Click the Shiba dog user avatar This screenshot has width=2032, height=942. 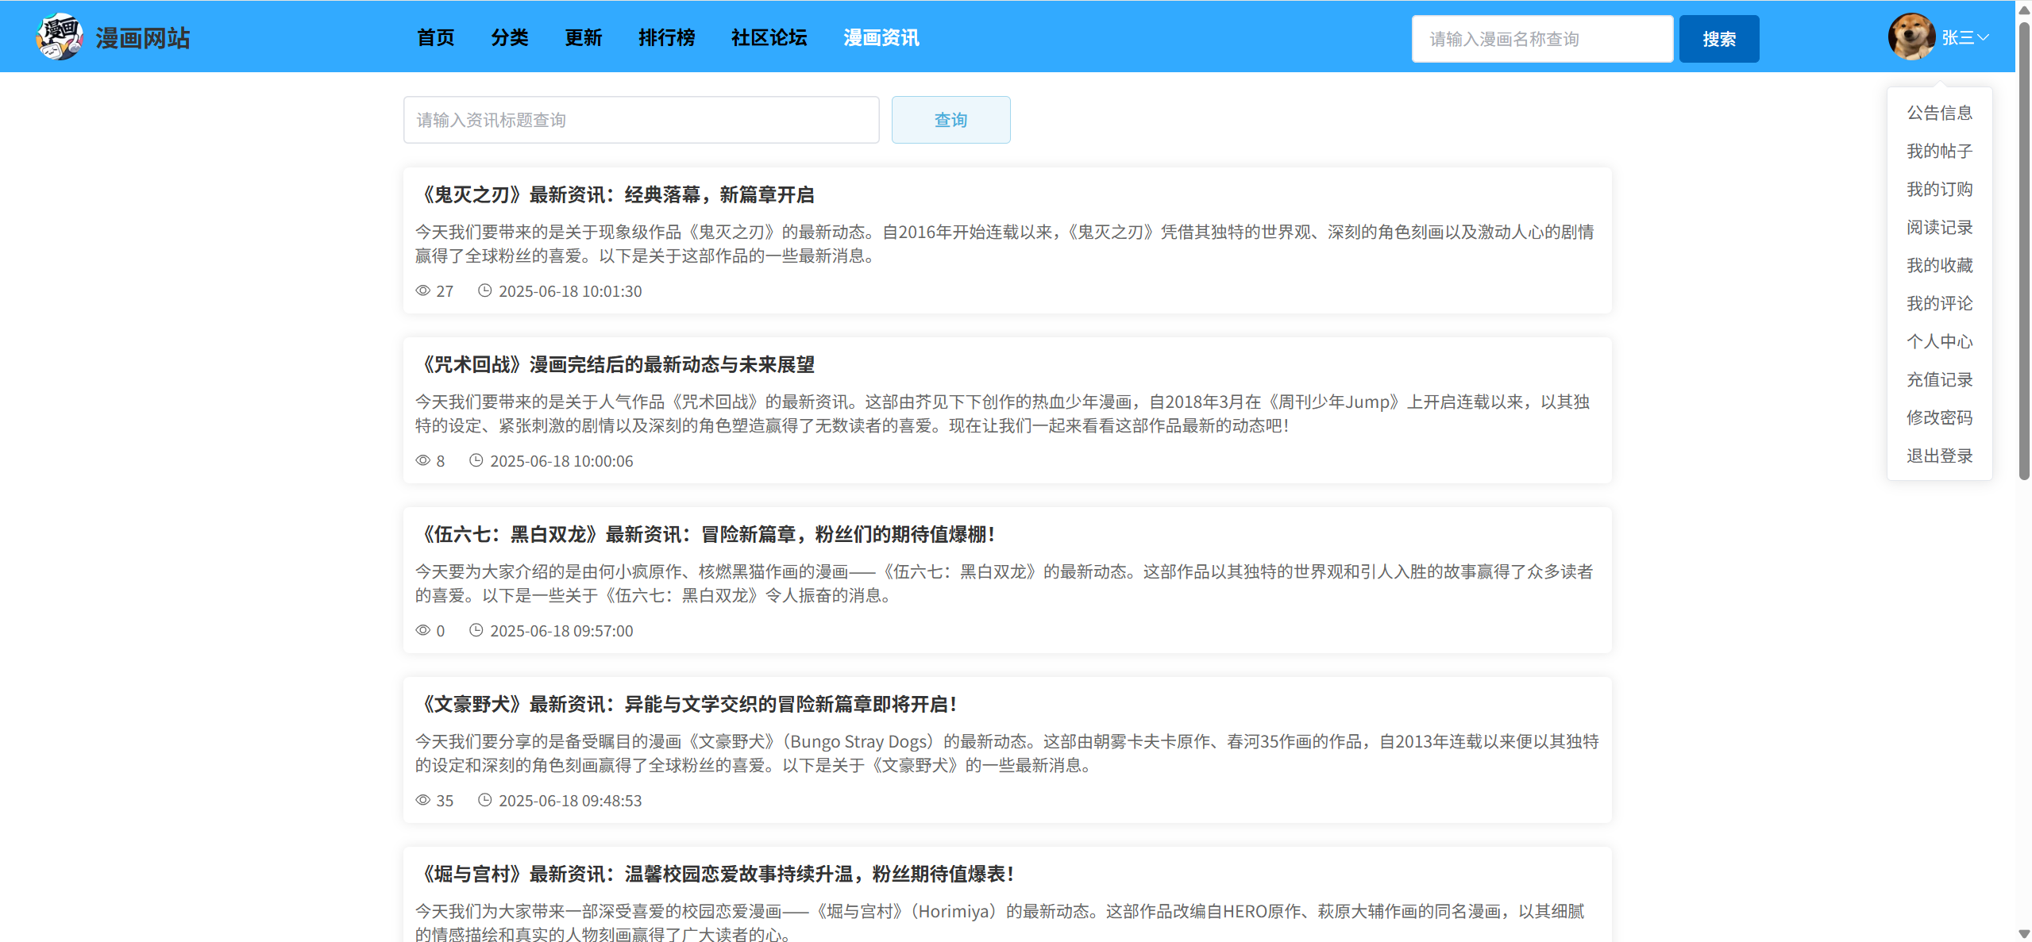pyautogui.click(x=1911, y=37)
